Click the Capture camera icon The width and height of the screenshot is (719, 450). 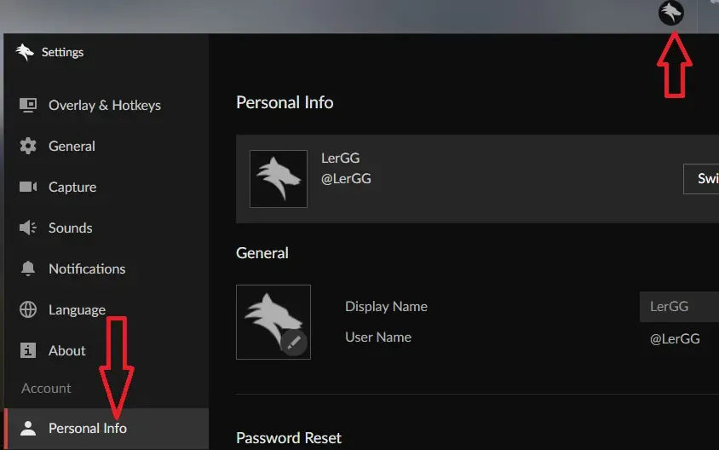[28, 187]
